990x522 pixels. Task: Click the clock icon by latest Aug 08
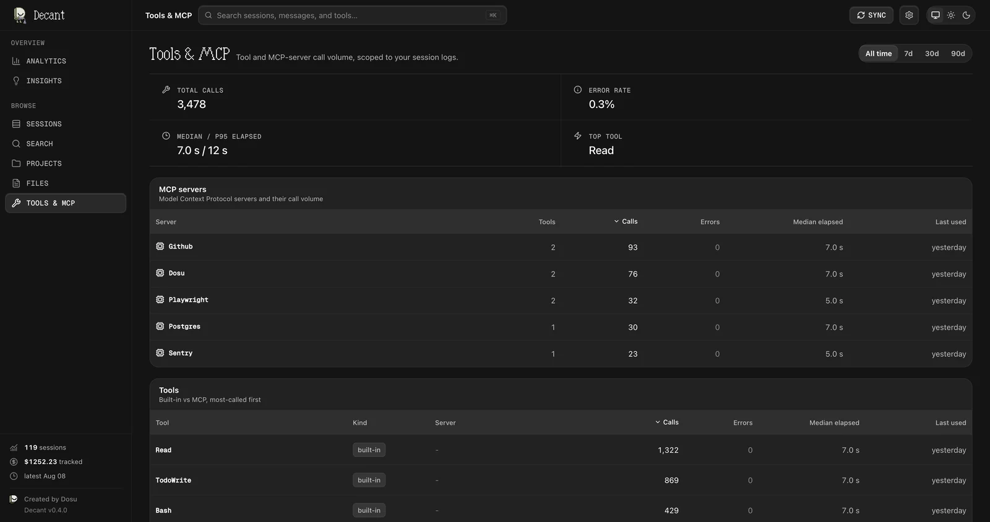click(14, 476)
